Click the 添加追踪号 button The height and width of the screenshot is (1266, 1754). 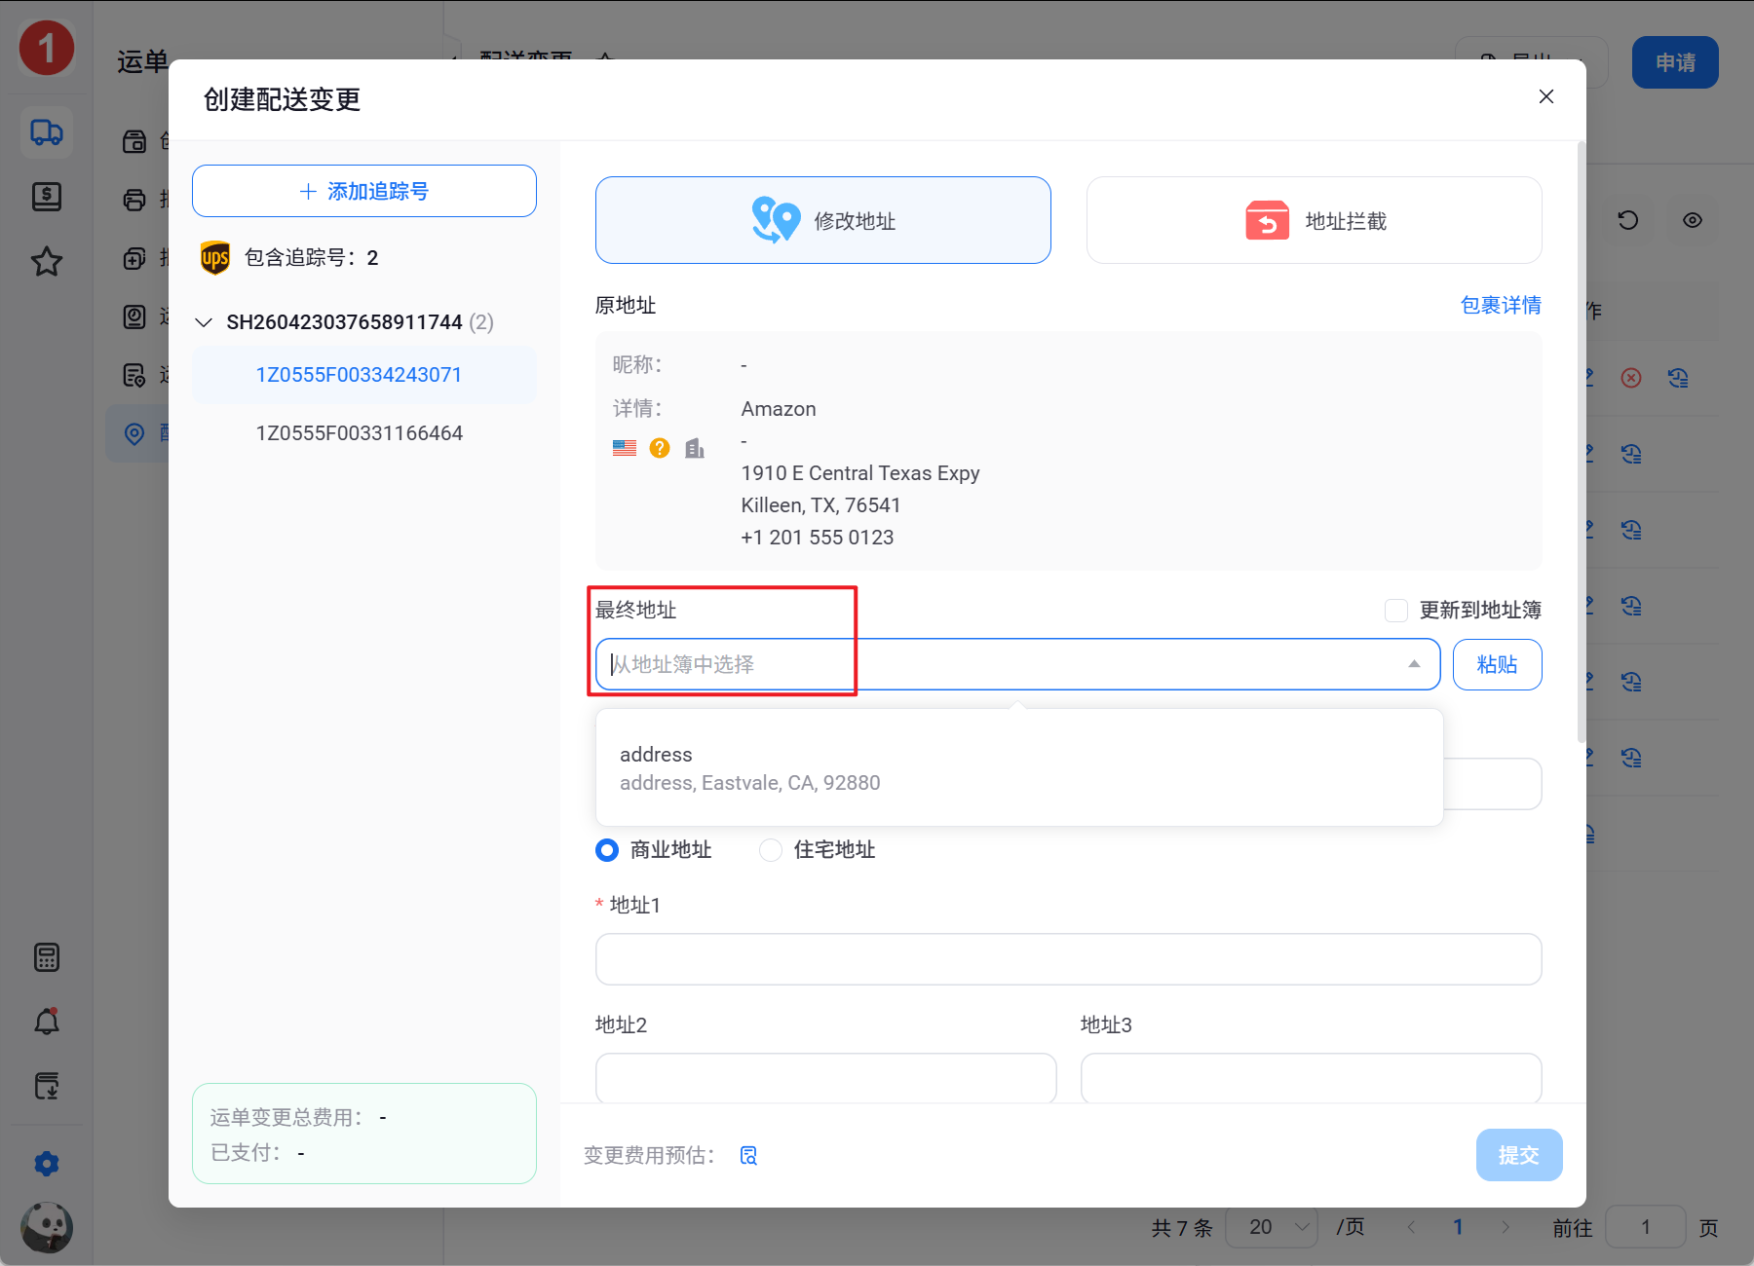click(x=364, y=191)
